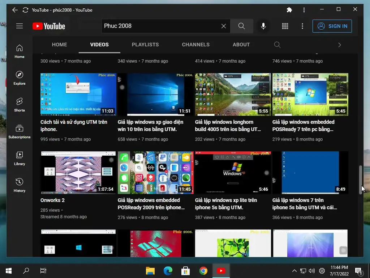Open the app menu in the title bar
This screenshot has width=370, height=278.
coord(304,10)
